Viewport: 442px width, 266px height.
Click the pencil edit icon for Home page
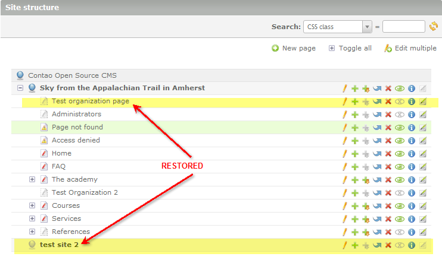(344, 153)
